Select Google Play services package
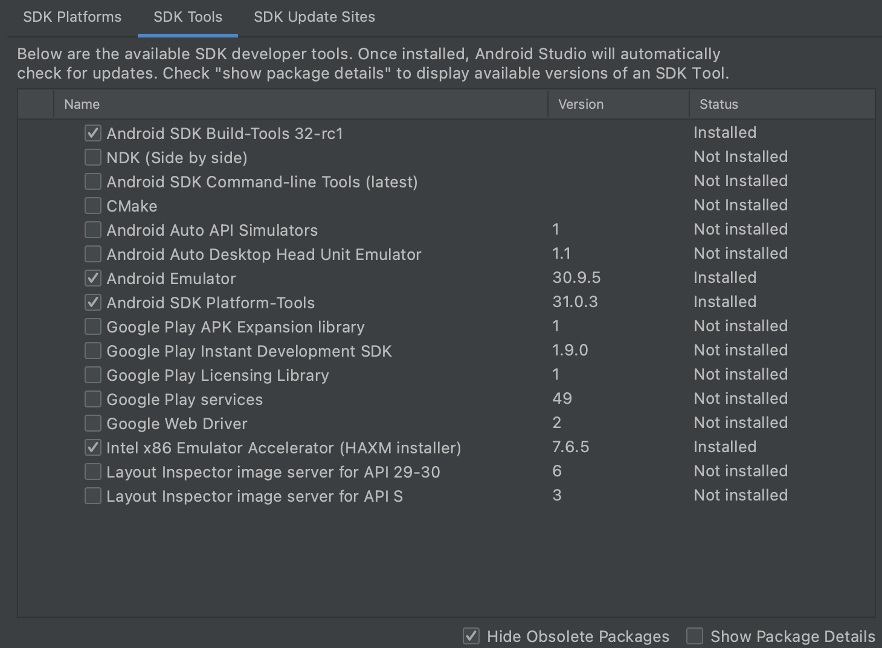The image size is (882, 648). 92,399
